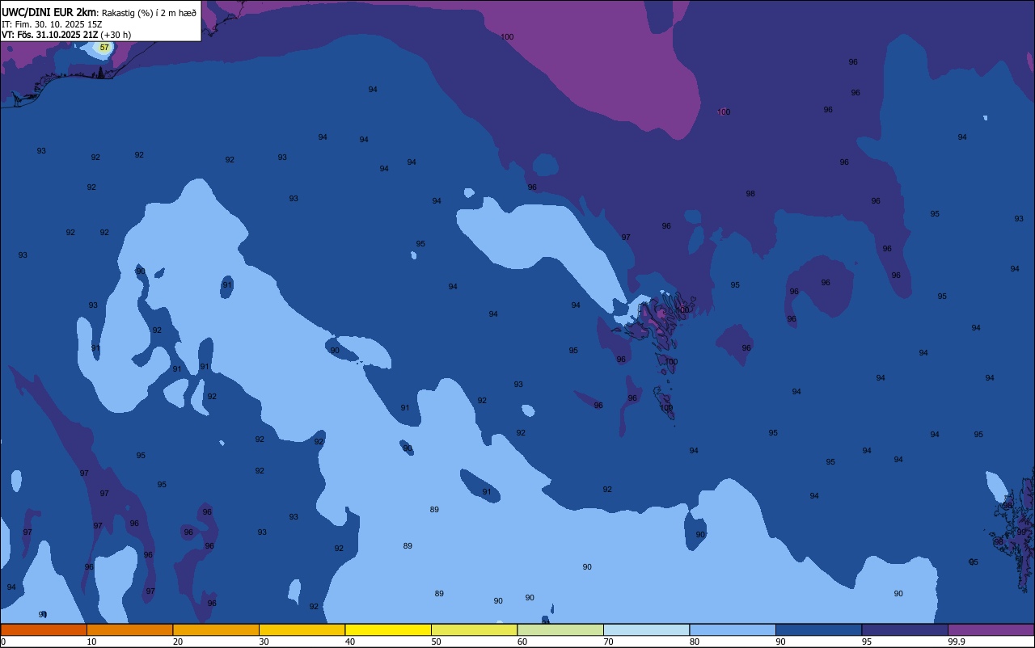Screen dimensions: 1035x648
Task: Click the orange 10–20 legend color block
Action: [129, 629]
